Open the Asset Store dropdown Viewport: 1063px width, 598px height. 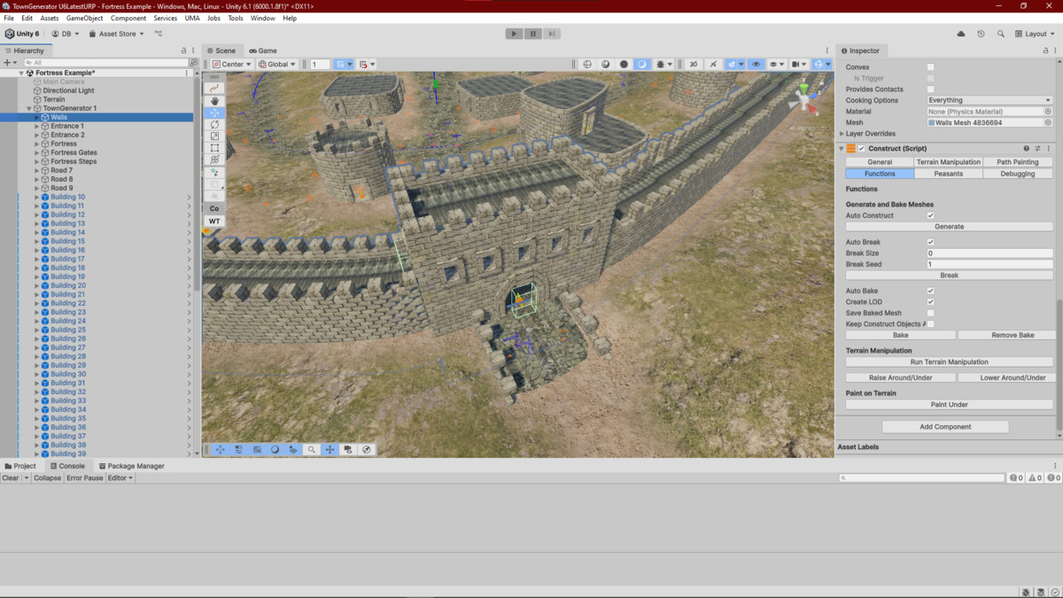116,34
